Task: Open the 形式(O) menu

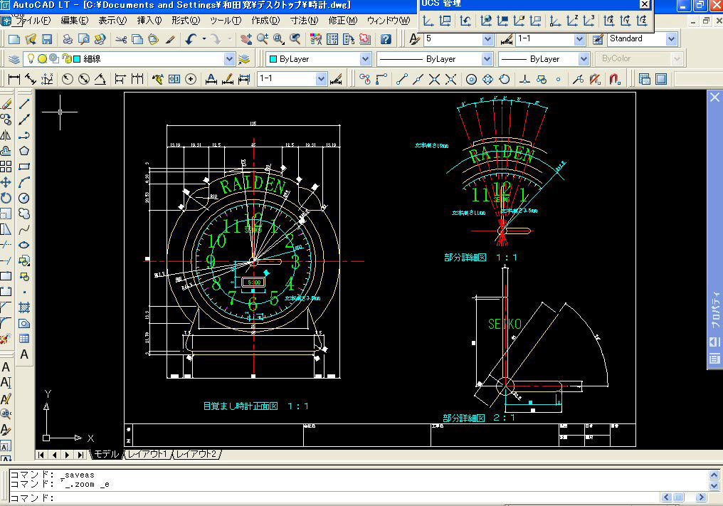Action: [186, 21]
